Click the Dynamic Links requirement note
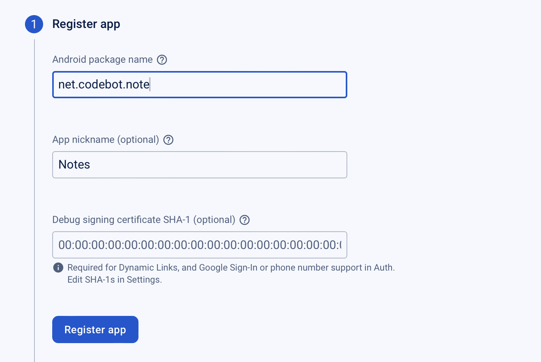This screenshot has width=541, height=362. pos(231,268)
